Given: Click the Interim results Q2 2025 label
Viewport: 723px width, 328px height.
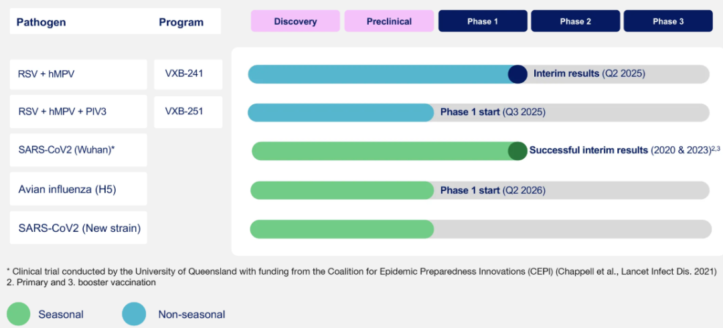Looking at the screenshot, I should 589,73.
